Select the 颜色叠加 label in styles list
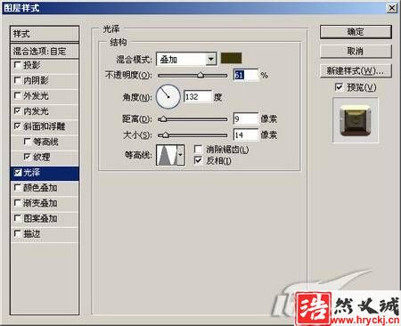401x326 pixels. point(40,188)
